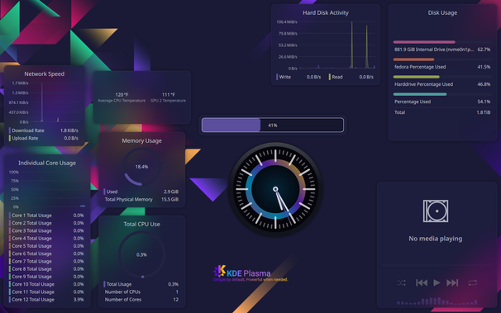Click the Average CPU Temperature reading
The height and width of the screenshot is (313, 501).
pyautogui.click(x=122, y=97)
